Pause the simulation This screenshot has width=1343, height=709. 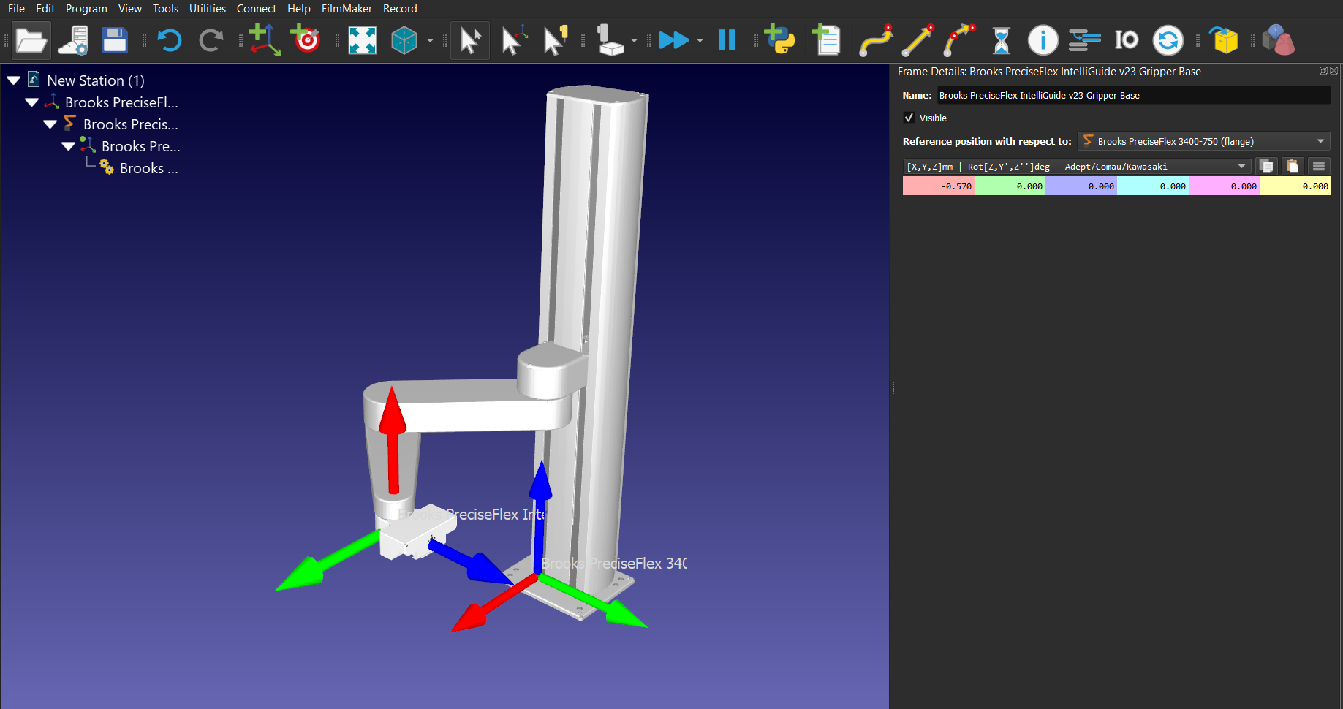coord(726,40)
